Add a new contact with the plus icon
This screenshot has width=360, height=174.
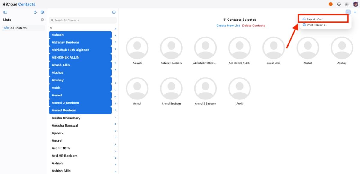pos(355,12)
